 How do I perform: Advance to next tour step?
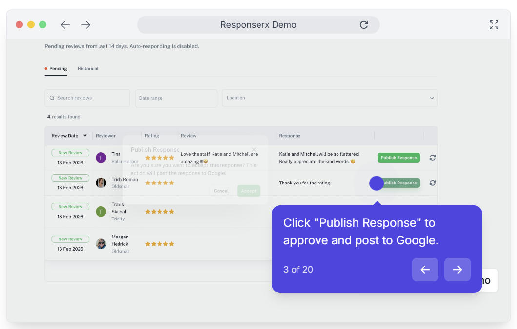coord(457,270)
